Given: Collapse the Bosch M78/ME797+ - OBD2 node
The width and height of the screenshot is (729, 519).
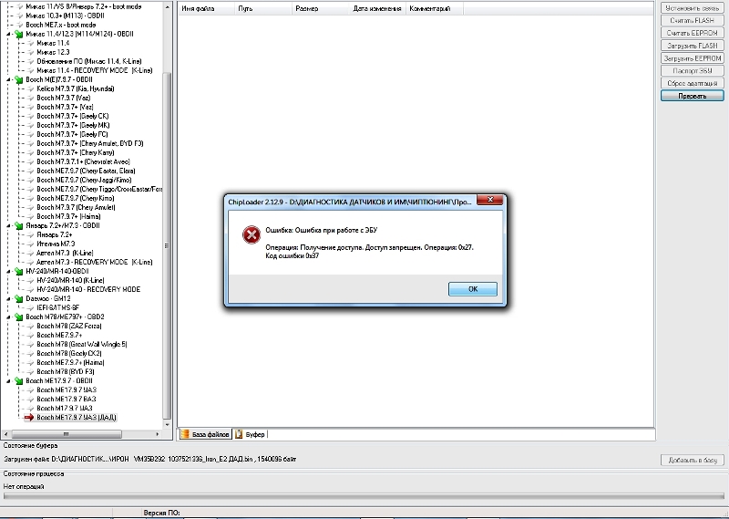Looking at the screenshot, I should pyautogui.click(x=7, y=317).
